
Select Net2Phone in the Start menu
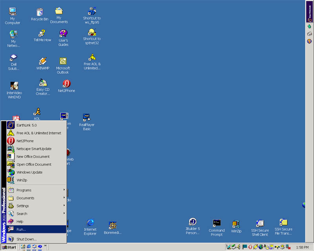pyautogui.click(x=37, y=141)
